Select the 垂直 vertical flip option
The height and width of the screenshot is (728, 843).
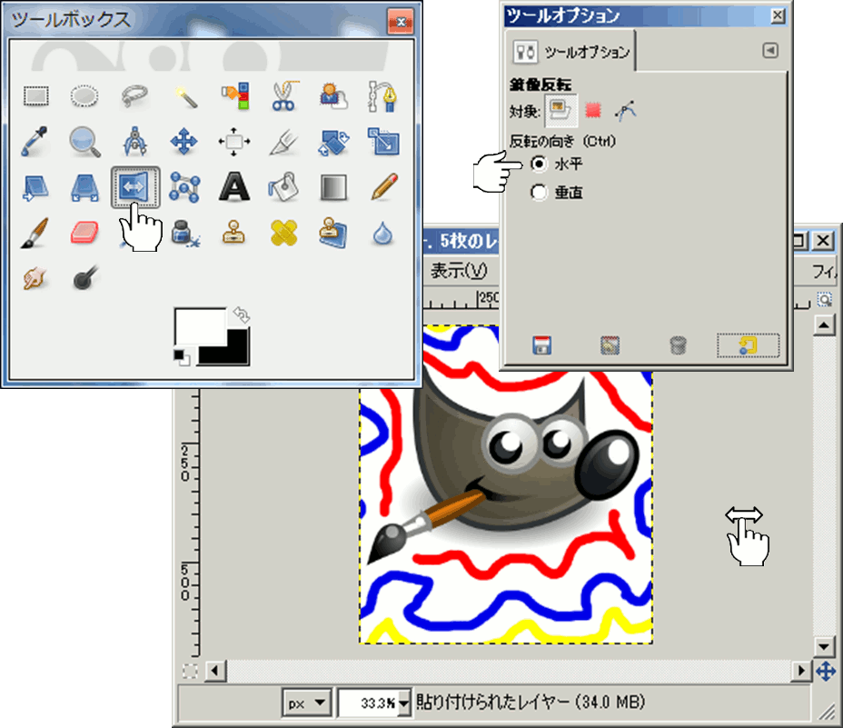point(540,193)
